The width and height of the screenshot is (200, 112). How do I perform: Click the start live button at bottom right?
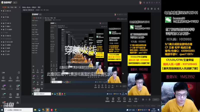155,100
